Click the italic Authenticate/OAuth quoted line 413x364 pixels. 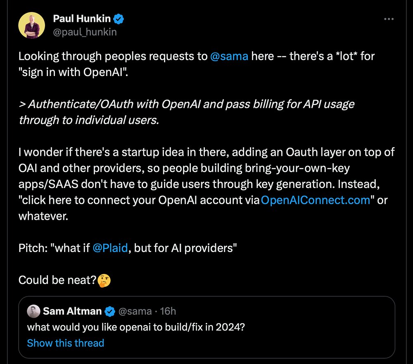pyautogui.click(x=186, y=104)
